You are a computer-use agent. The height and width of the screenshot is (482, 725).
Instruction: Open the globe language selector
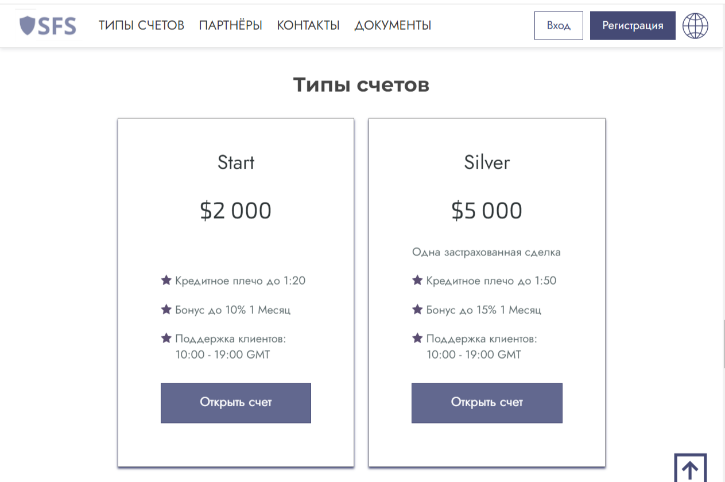(695, 26)
